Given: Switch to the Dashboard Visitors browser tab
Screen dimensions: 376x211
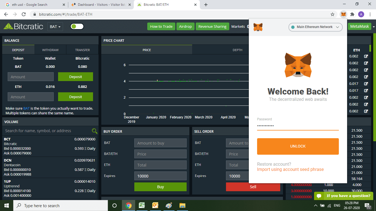Looking at the screenshot, I should tap(100, 5).
